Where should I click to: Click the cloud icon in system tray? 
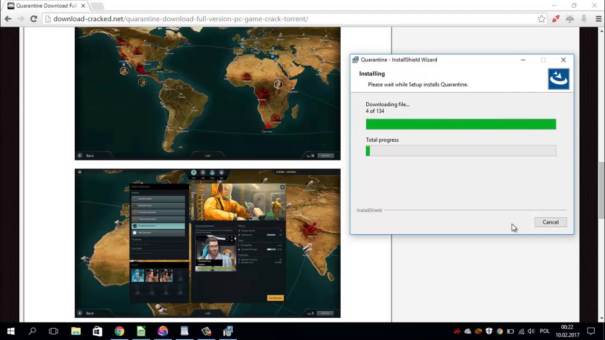click(467, 331)
